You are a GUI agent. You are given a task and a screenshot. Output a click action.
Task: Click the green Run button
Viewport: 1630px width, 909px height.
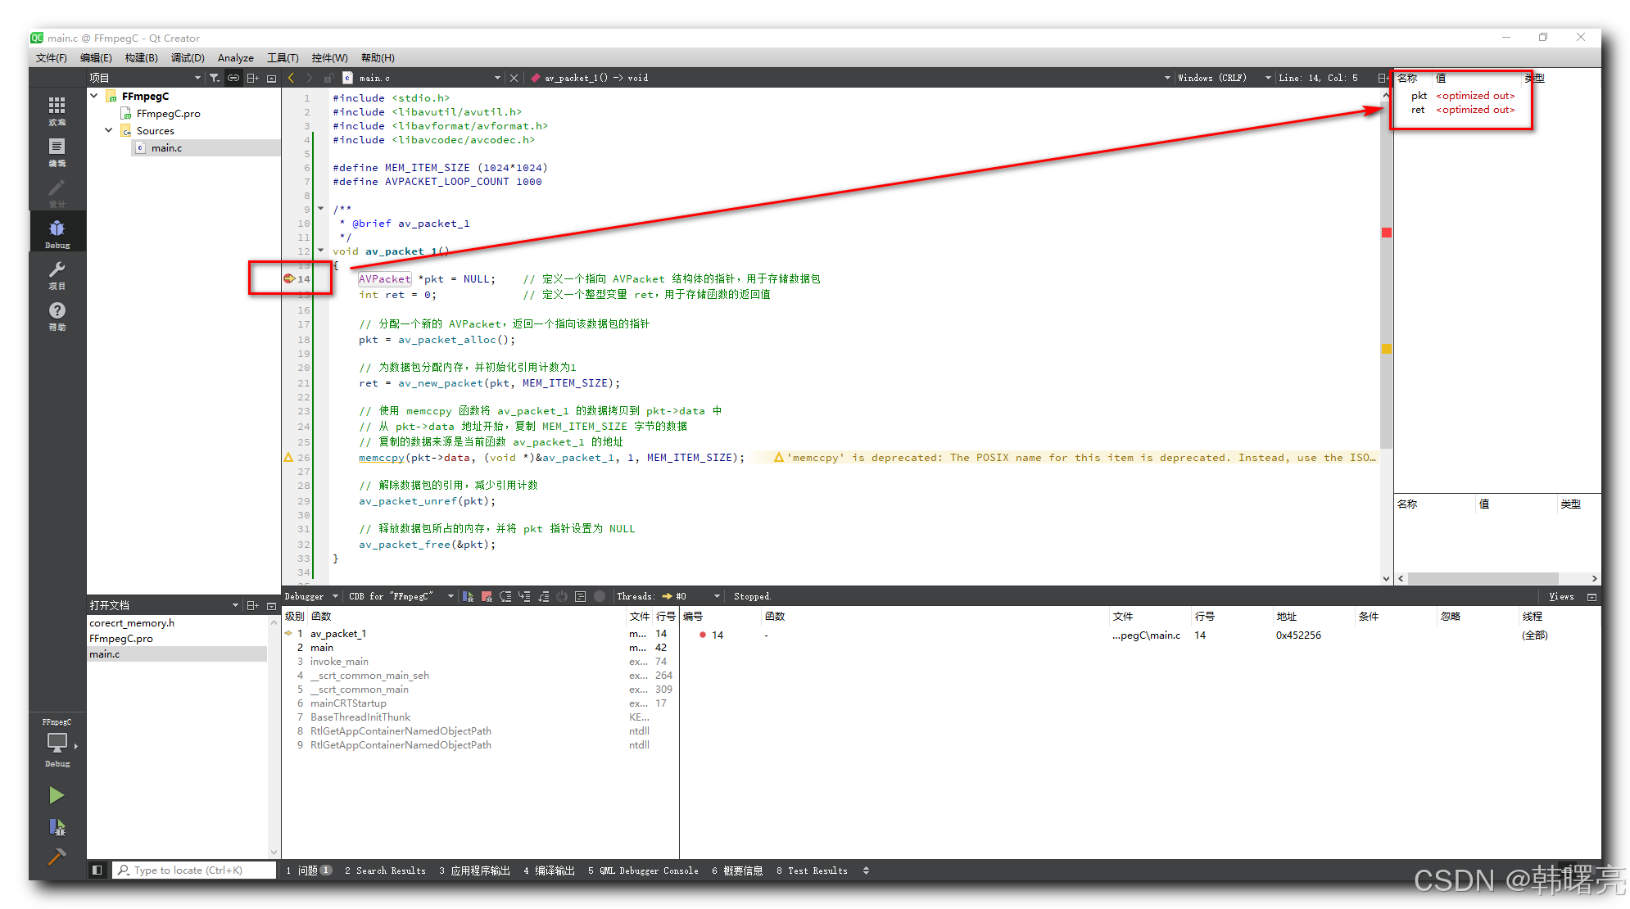click(x=57, y=795)
